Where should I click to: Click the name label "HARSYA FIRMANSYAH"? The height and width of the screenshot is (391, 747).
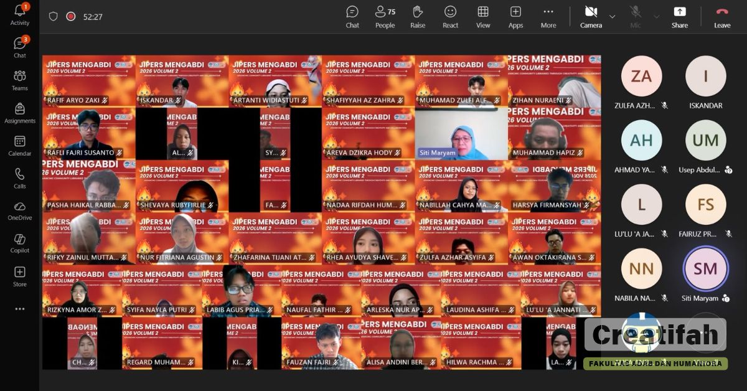547,205
